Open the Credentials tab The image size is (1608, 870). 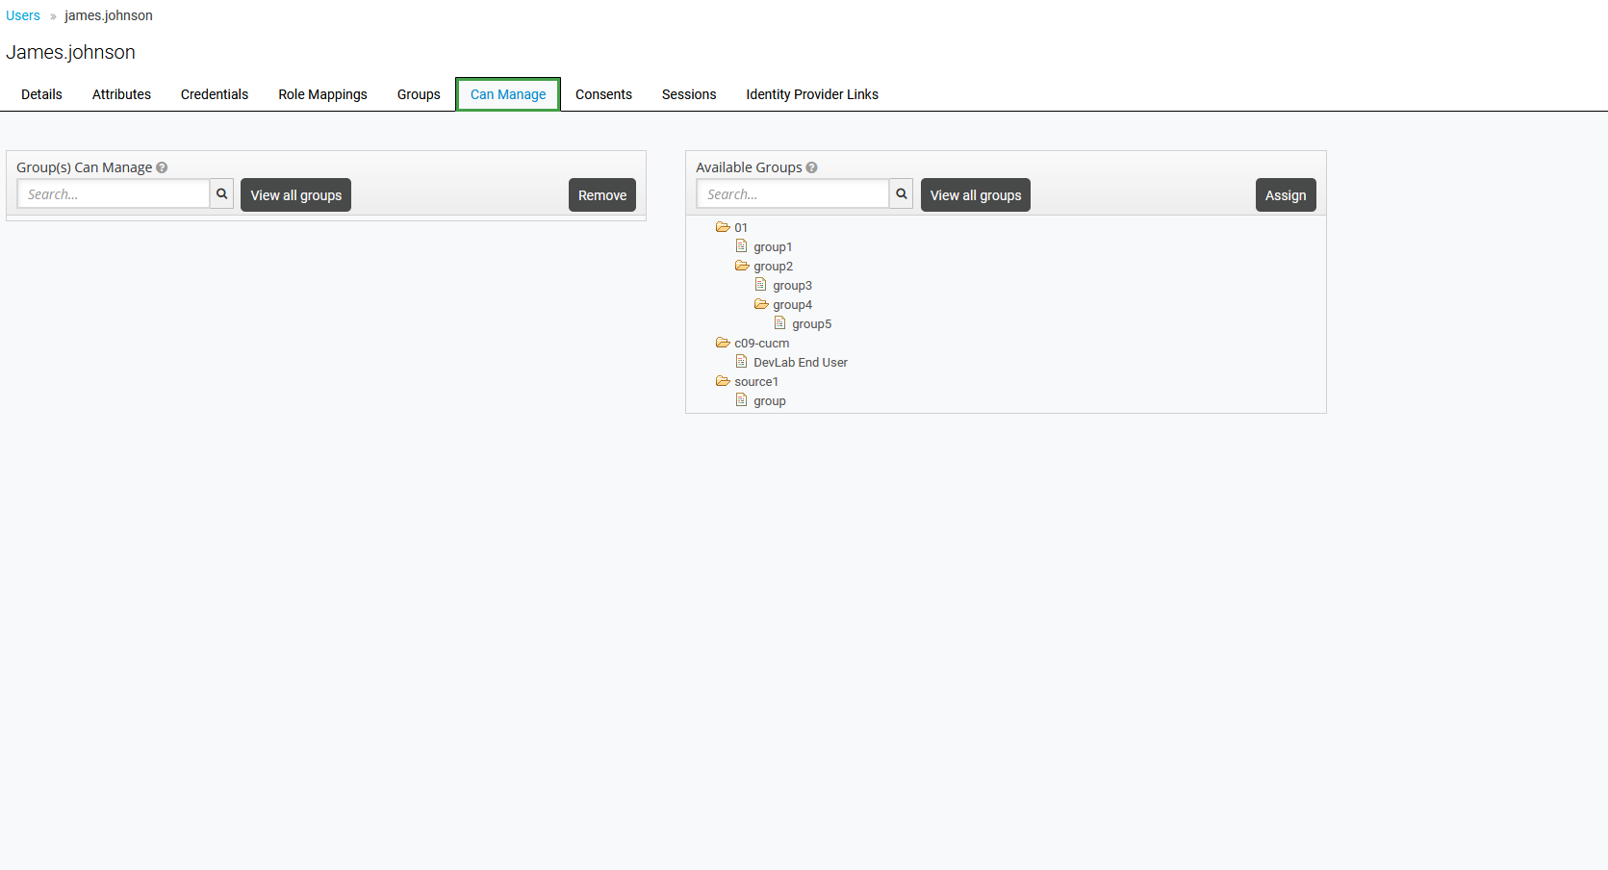tap(214, 94)
